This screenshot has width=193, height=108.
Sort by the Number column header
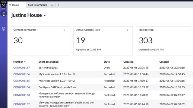pos(19,62)
